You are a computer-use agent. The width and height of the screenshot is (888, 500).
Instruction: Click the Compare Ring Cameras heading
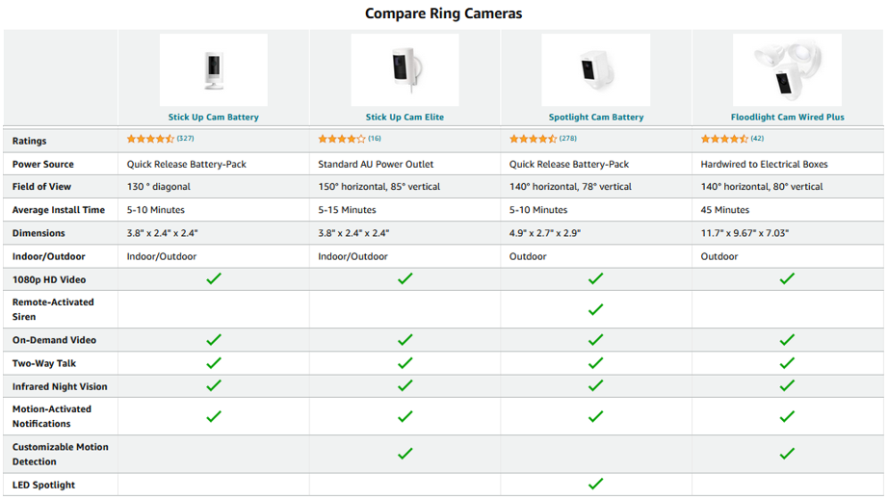pyautogui.click(x=443, y=13)
